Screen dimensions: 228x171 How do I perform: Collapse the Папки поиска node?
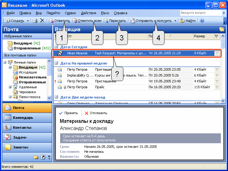(10, 97)
